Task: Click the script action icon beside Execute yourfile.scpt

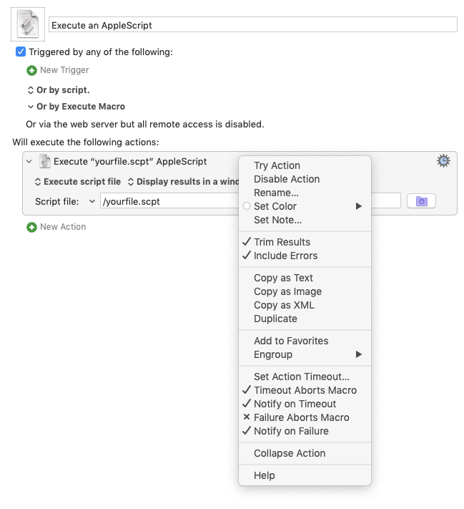Action: (x=45, y=161)
